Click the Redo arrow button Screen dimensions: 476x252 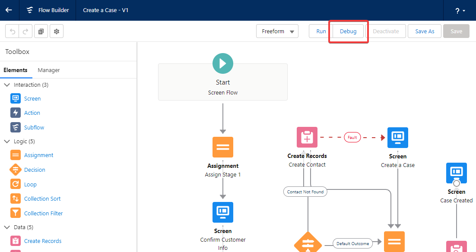(25, 31)
